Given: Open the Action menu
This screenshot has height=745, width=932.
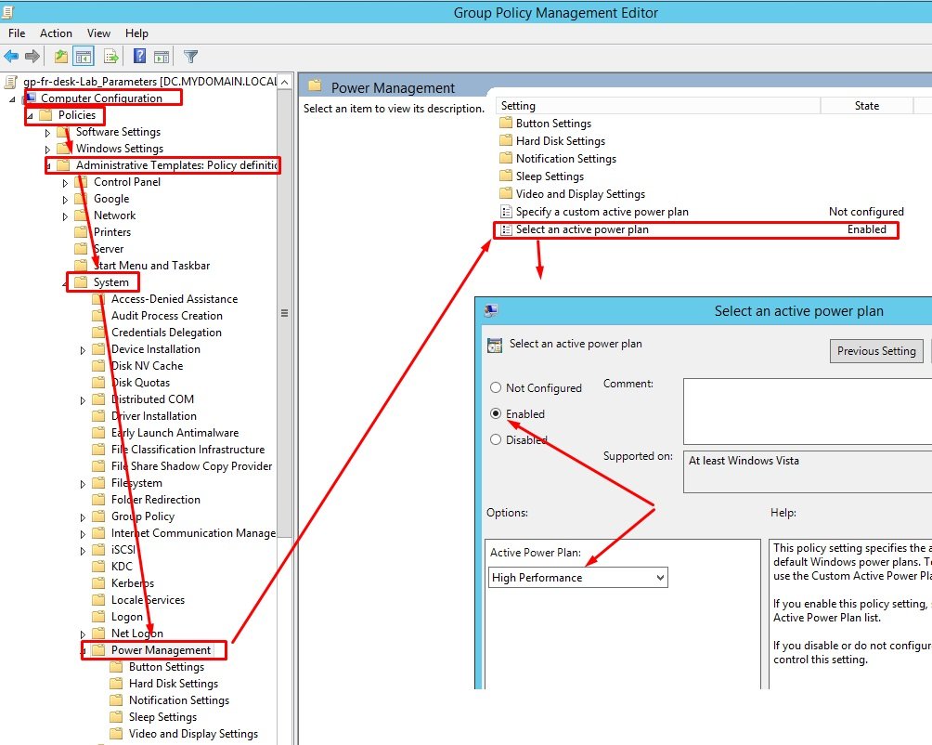Looking at the screenshot, I should (56, 33).
